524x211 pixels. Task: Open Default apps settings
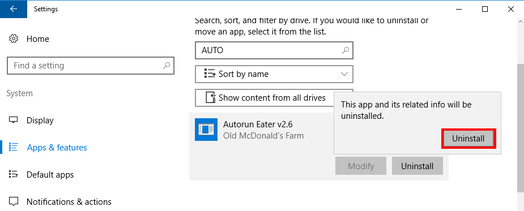point(50,175)
